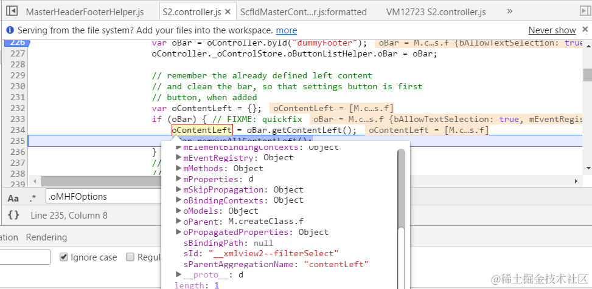Open the ScfldMasterCont...r.js:formatted tab
The width and height of the screenshot is (592, 289).
[303, 12]
